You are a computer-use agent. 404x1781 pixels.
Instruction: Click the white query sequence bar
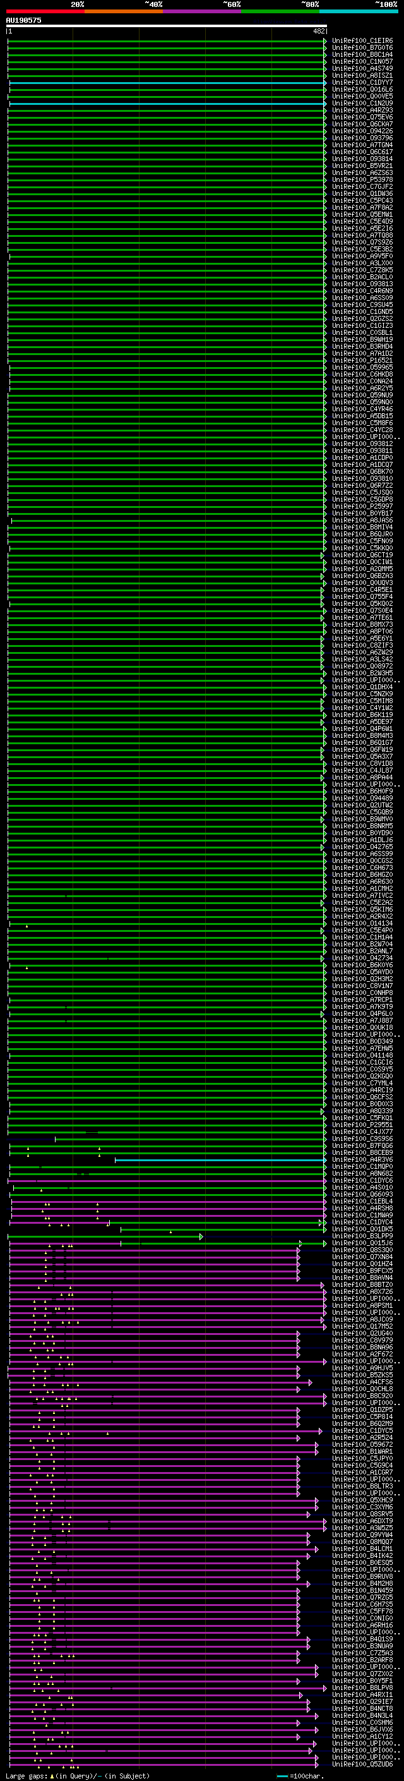pos(167,25)
